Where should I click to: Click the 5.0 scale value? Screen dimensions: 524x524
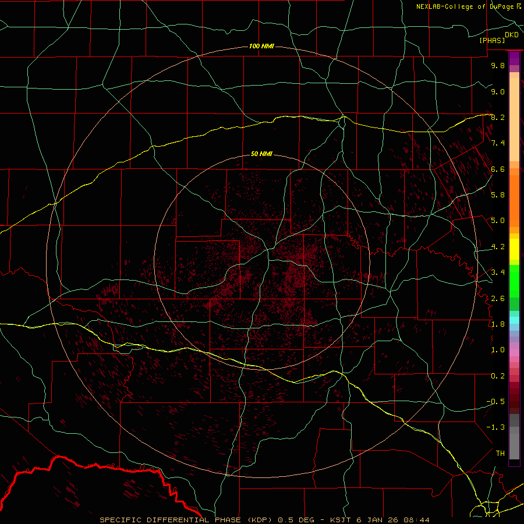click(x=498, y=221)
